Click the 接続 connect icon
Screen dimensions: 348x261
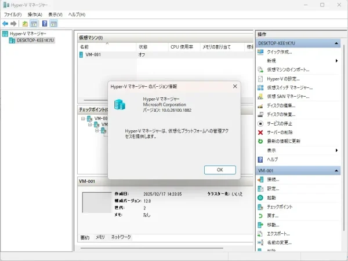[260, 179]
